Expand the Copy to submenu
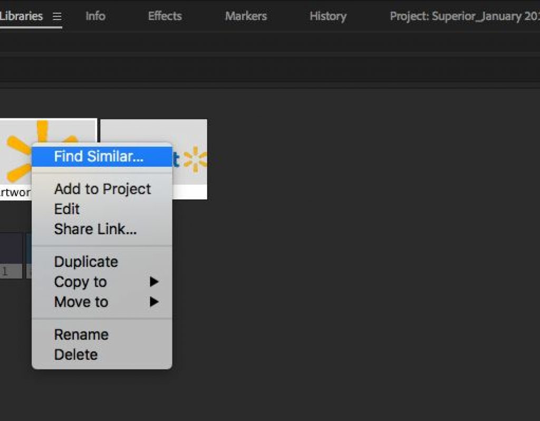The width and height of the screenshot is (540, 421). (x=102, y=282)
